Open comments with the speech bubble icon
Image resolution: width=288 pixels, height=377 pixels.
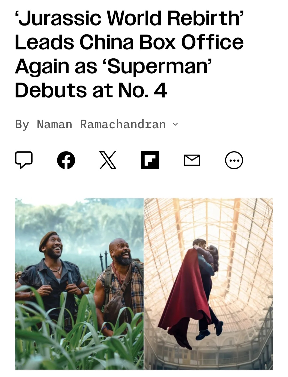(24, 160)
